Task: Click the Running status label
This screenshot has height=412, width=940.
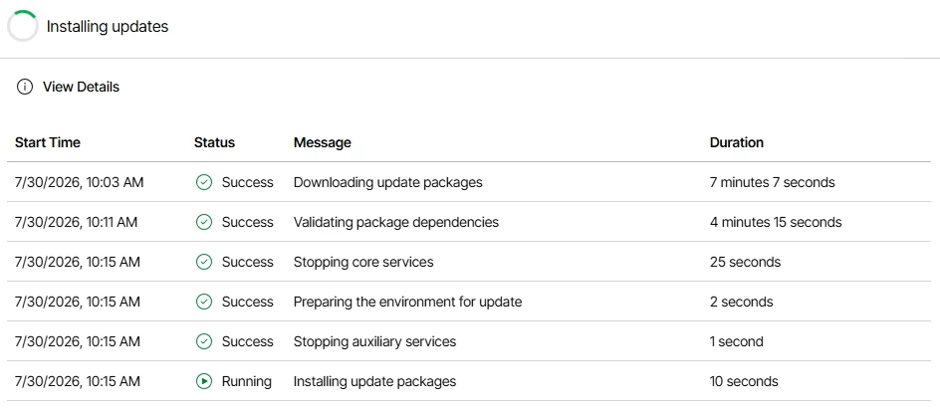Action: coord(246,381)
